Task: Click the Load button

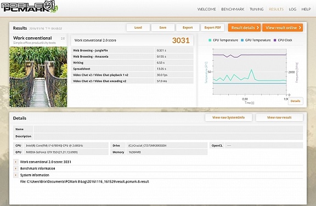Action: [x=138, y=27]
